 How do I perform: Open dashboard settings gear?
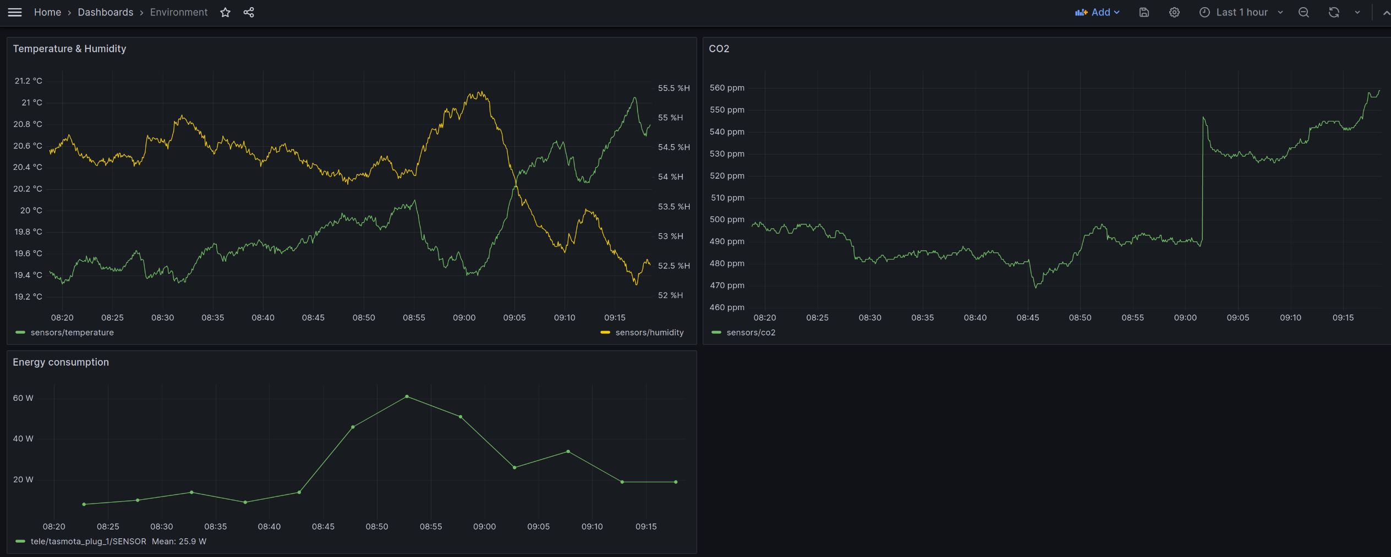(1174, 12)
